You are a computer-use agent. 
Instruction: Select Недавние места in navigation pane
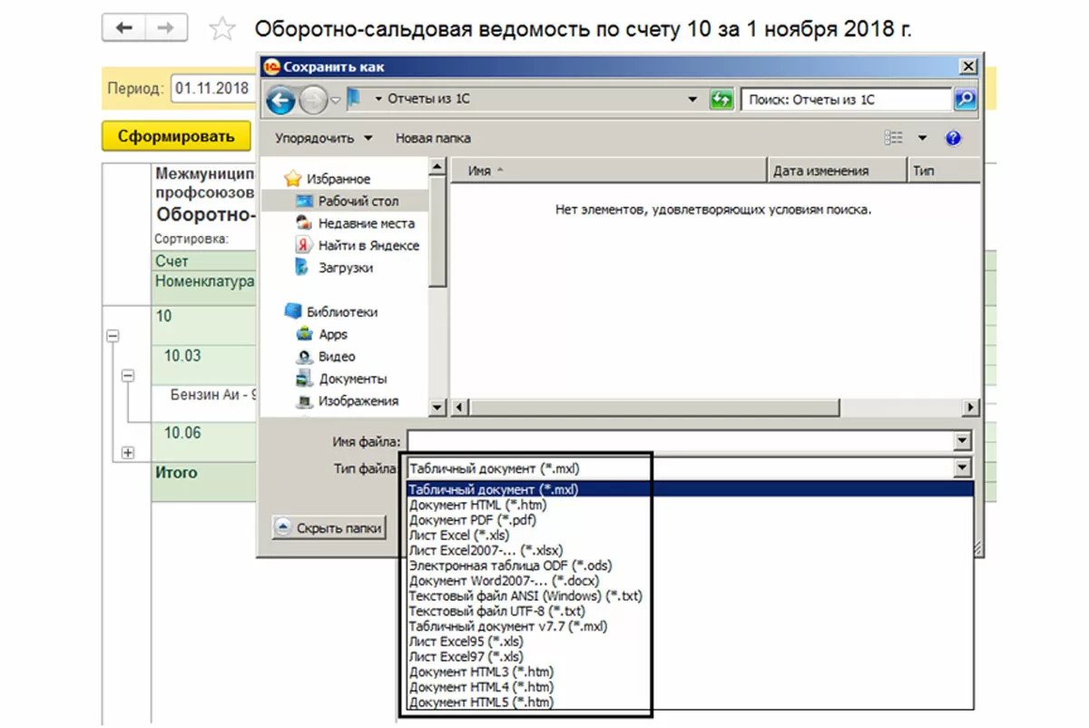coord(355,223)
